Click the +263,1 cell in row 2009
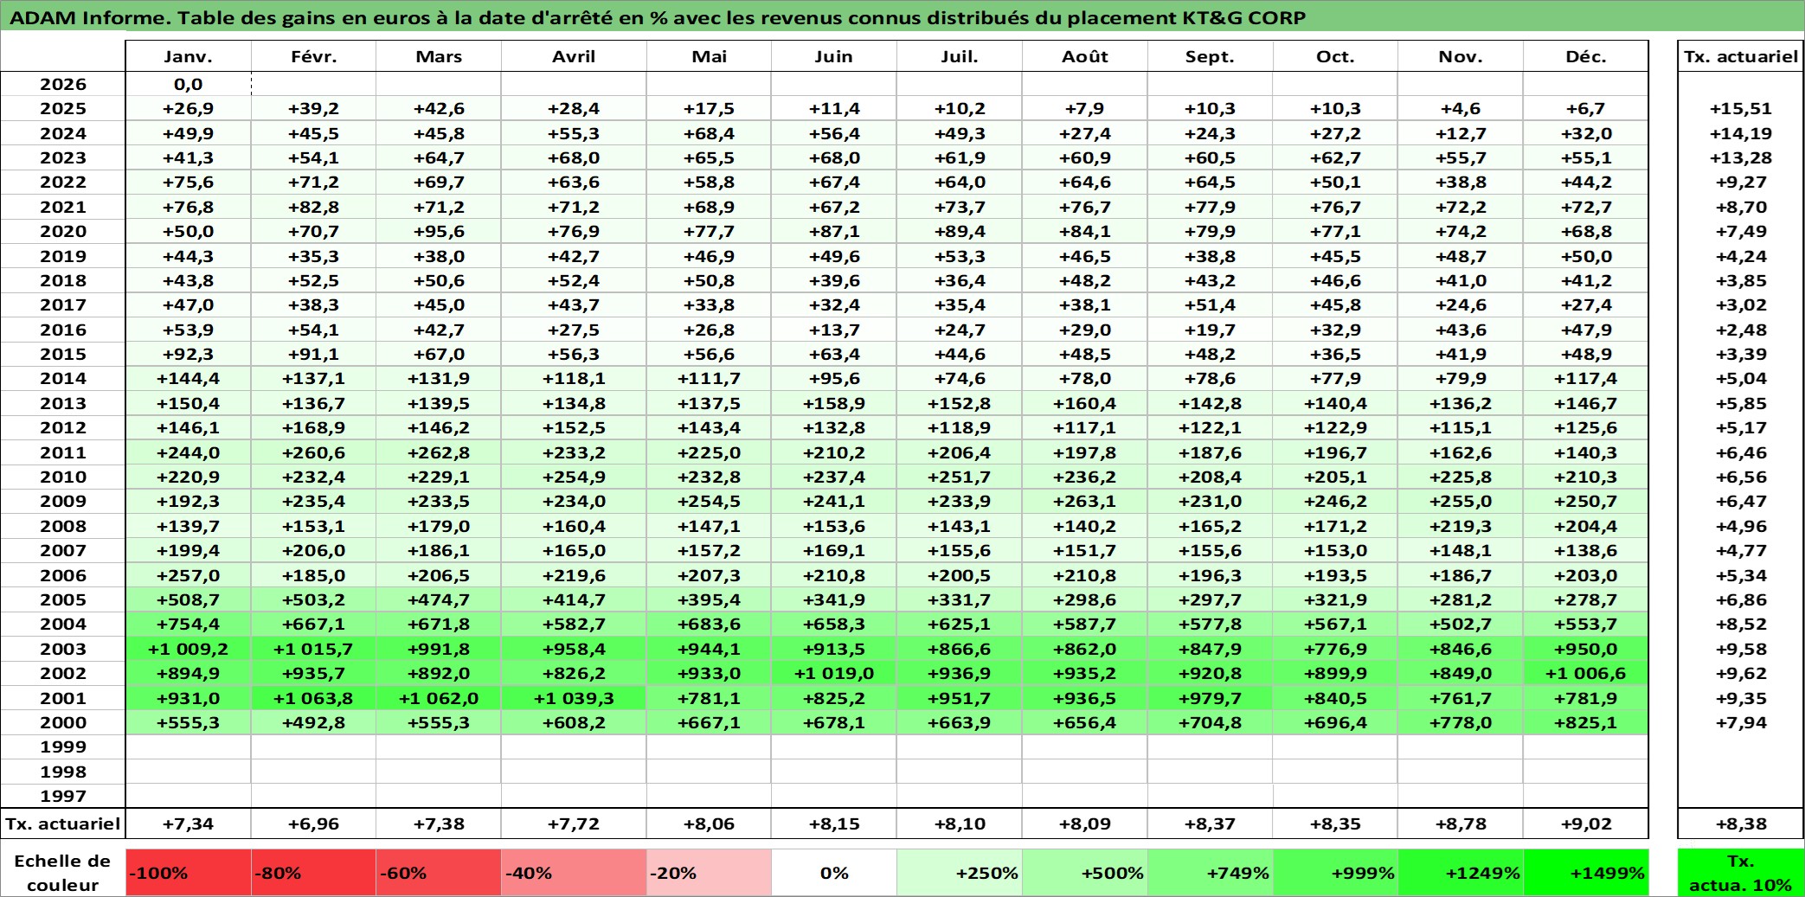This screenshot has height=897, width=1805. pyautogui.click(x=1085, y=501)
